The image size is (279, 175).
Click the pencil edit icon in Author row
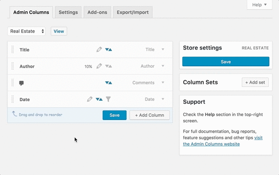(x=99, y=66)
